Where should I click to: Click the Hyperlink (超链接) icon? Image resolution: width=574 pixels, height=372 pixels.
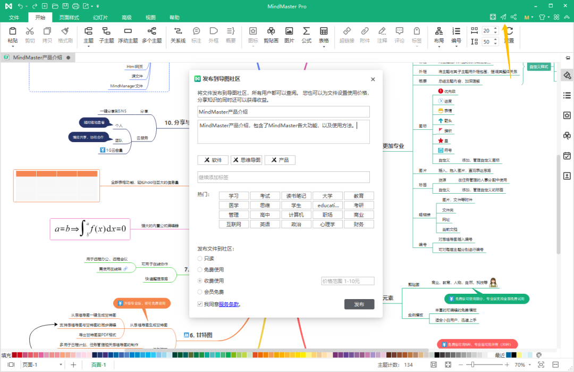(x=347, y=31)
